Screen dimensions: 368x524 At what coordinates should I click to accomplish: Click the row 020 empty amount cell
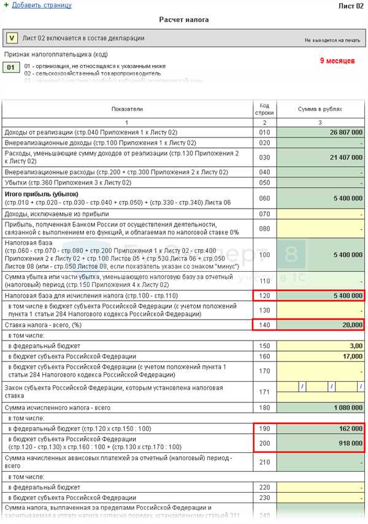tap(321, 143)
